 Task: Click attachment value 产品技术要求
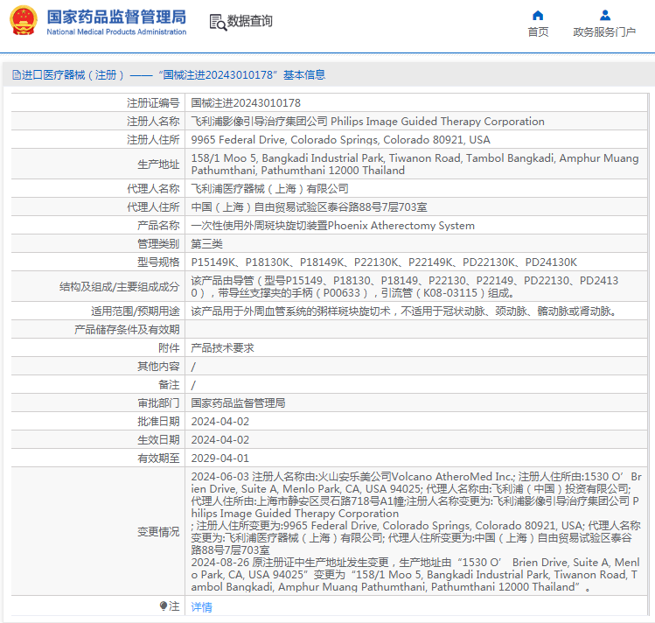222,348
